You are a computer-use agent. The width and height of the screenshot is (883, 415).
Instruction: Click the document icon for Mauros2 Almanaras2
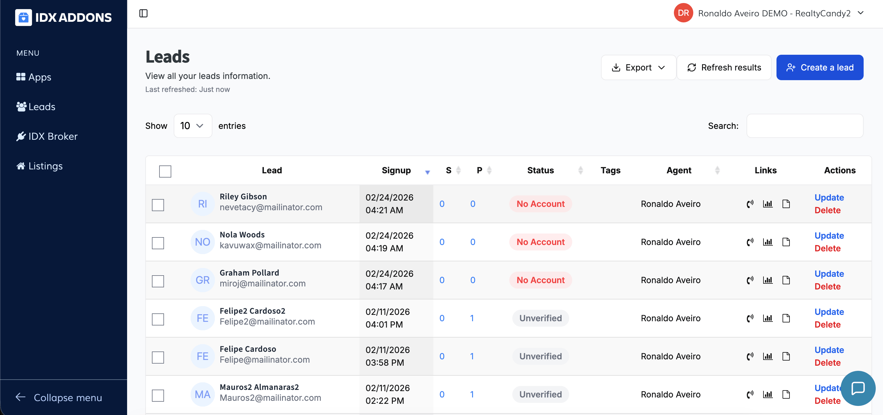click(786, 394)
